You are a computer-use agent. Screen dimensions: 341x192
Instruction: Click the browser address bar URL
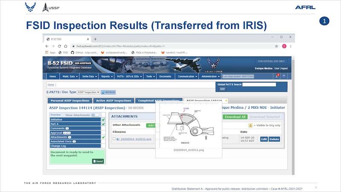[121, 46]
